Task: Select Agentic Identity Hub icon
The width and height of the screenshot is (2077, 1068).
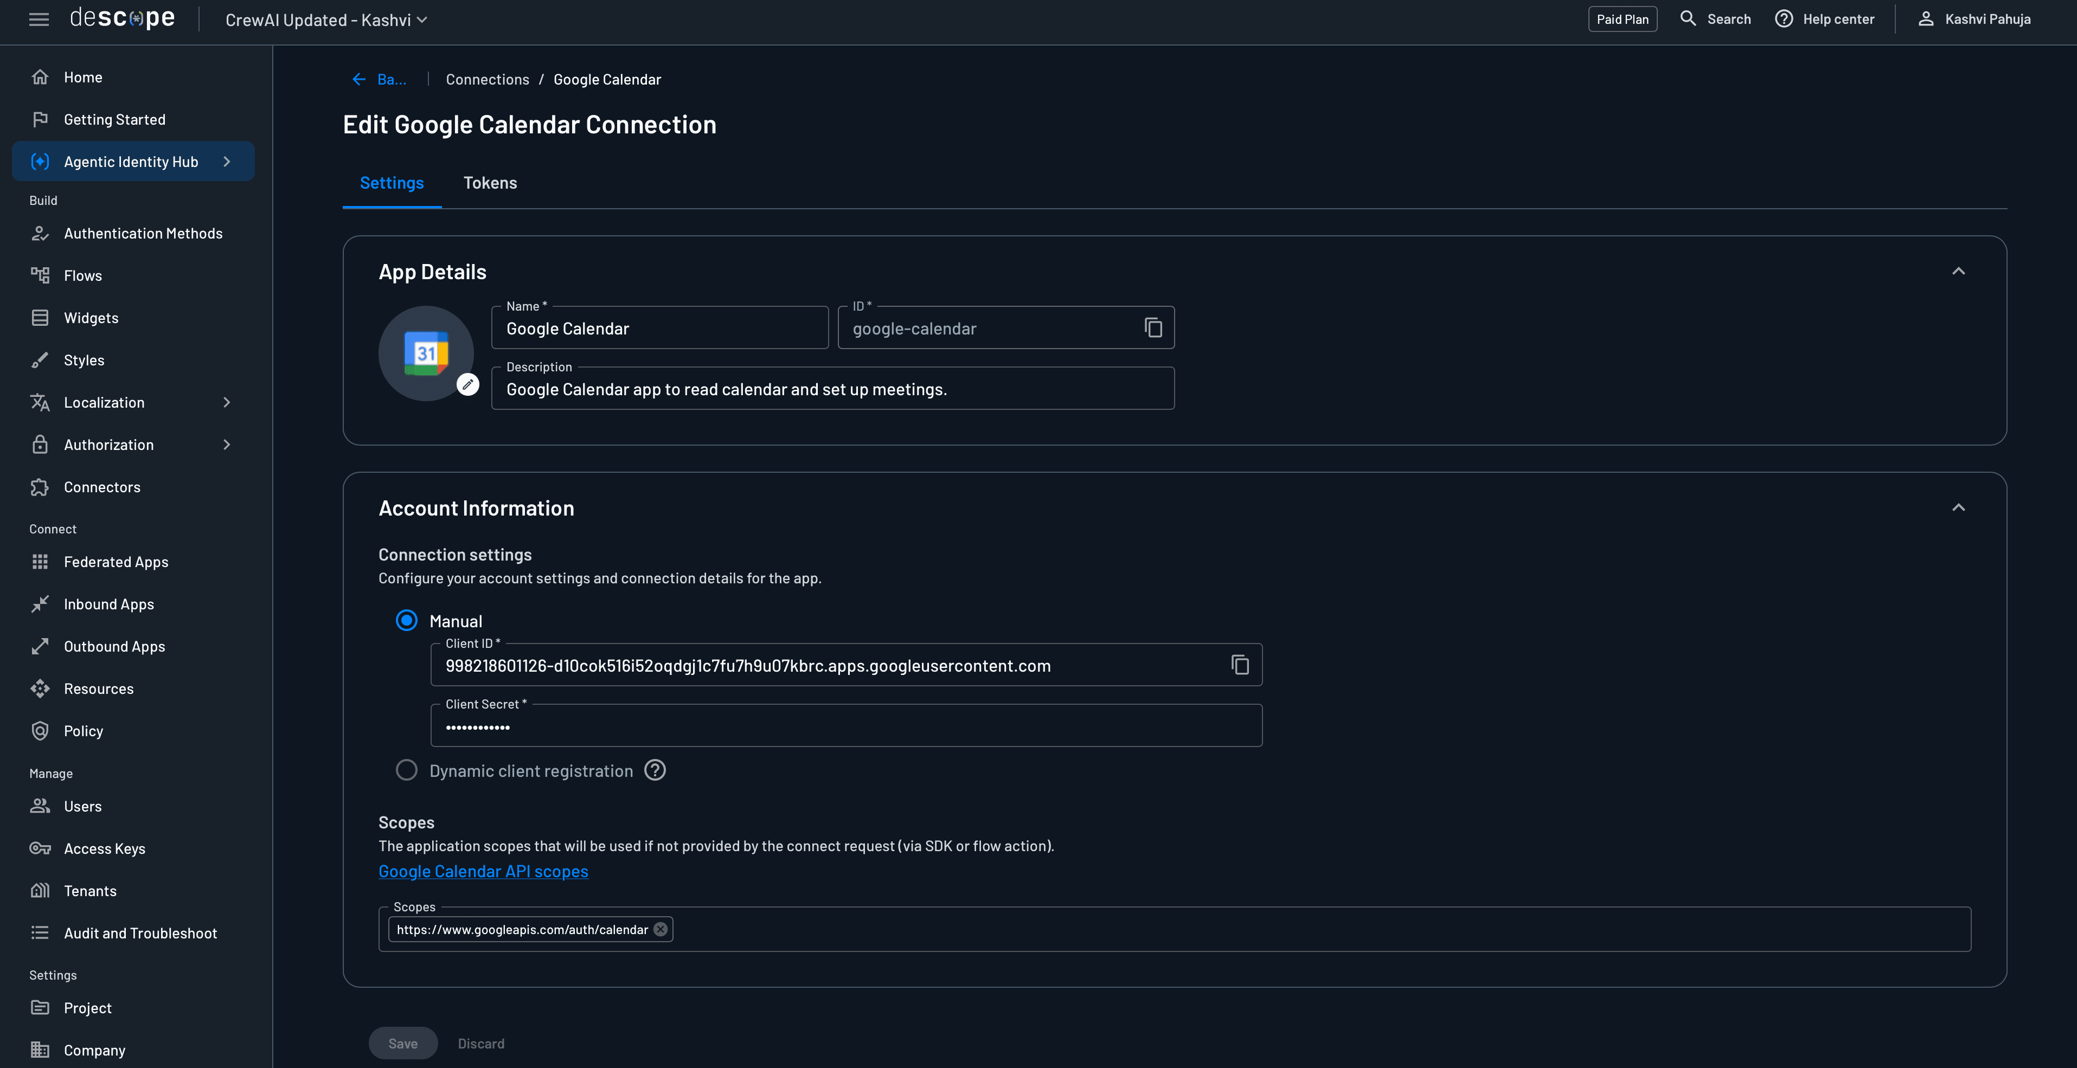Action: [40, 162]
